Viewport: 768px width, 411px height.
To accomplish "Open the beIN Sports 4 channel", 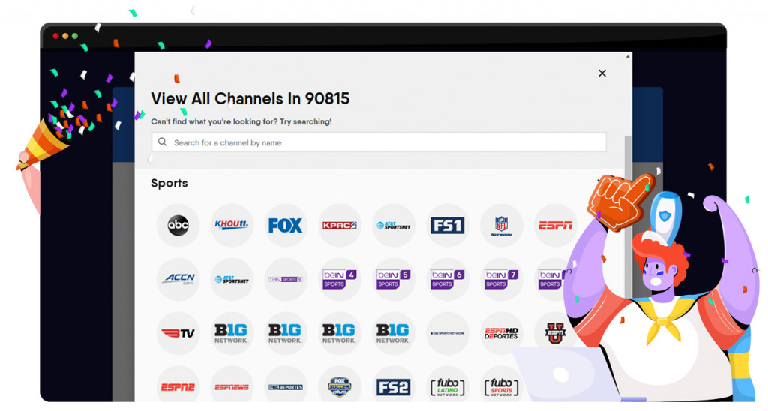I will pyautogui.click(x=340, y=279).
